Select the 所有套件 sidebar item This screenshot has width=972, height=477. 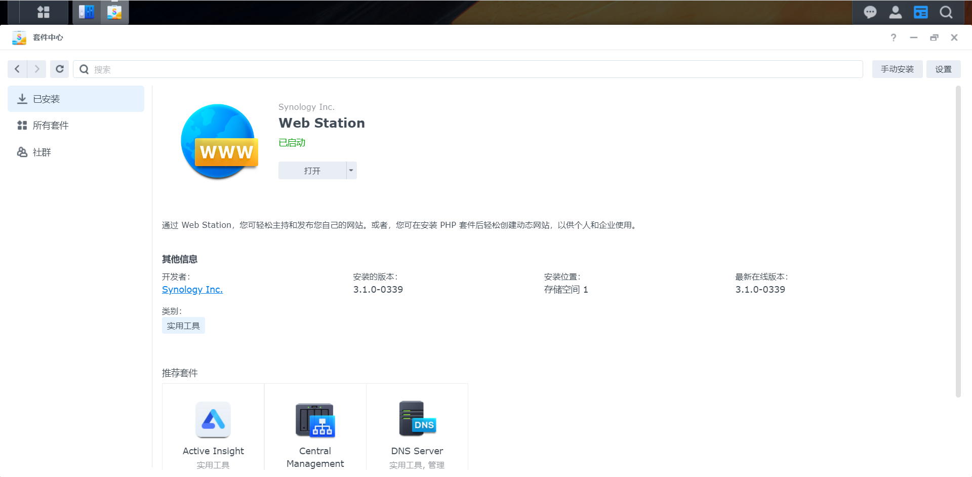coord(76,125)
